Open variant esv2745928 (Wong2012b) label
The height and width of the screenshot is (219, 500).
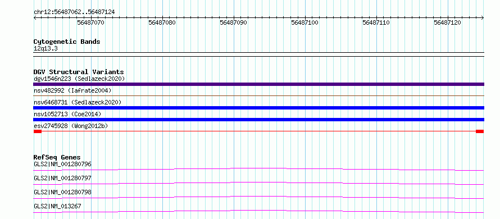(x=71, y=126)
